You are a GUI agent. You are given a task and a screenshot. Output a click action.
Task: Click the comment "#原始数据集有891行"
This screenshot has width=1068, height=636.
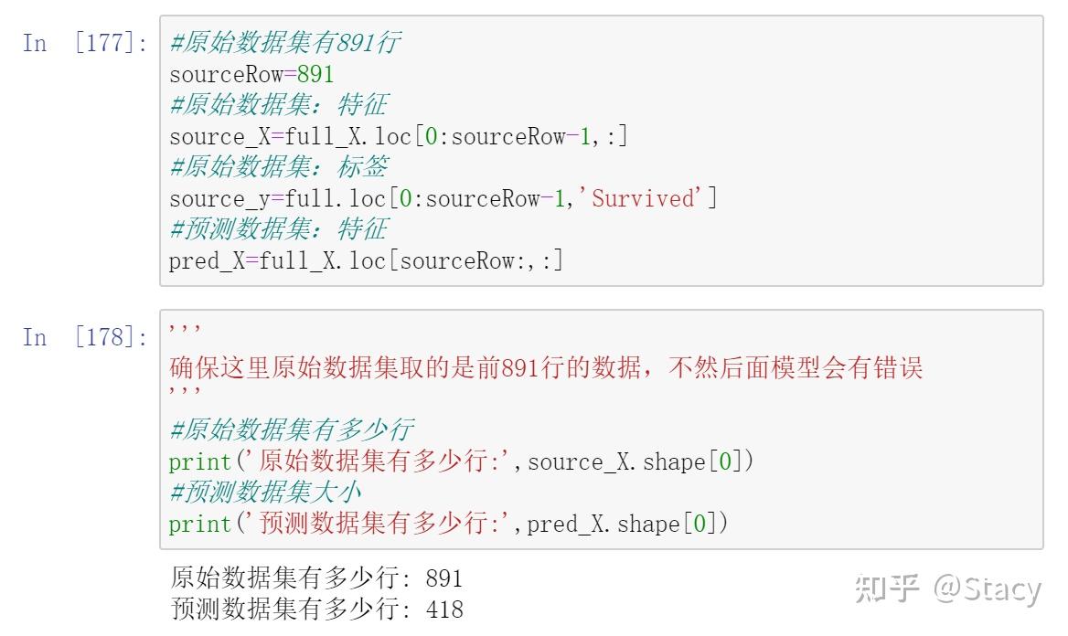tap(284, 43)
